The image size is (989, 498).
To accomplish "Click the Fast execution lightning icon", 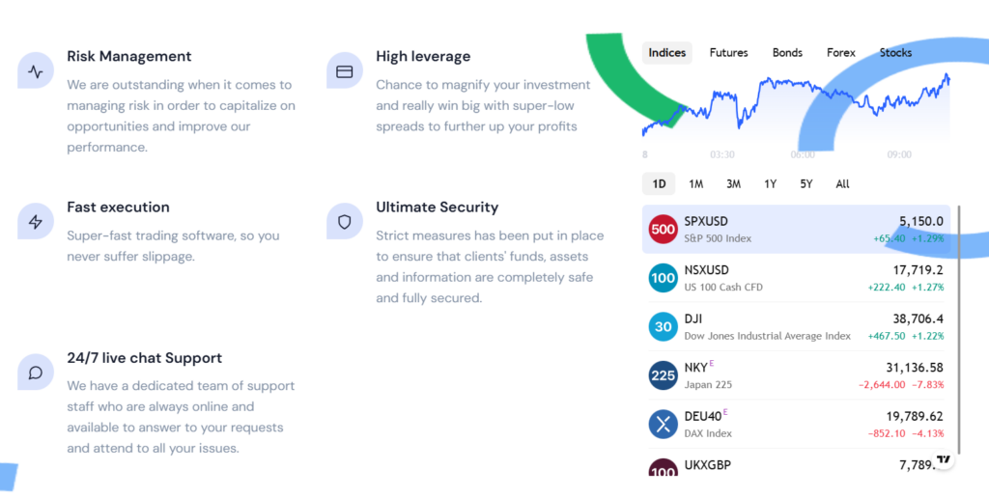I will [36, 221].
